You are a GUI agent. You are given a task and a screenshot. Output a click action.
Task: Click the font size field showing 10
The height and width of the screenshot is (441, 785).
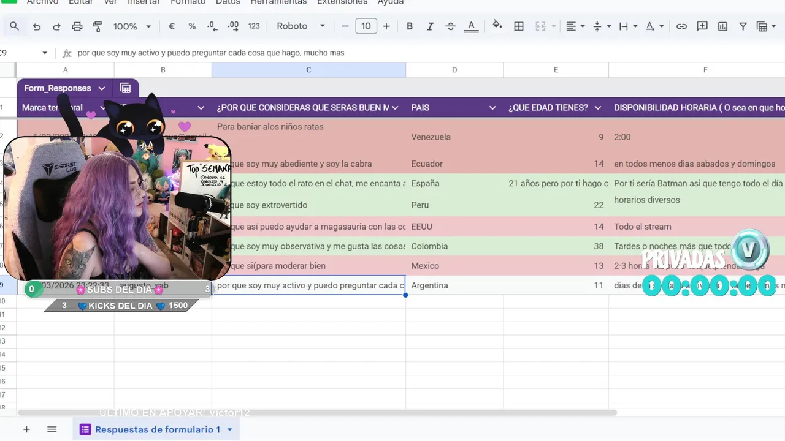(x=366, y=26)
